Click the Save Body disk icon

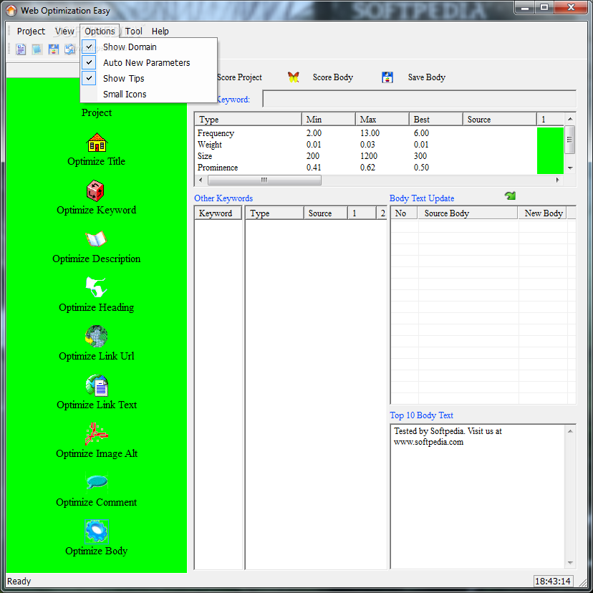point(387,77)
